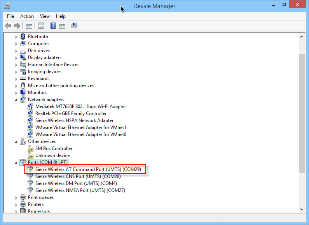
Task: Click the Forward arrow in the toolbar
Action: click(x=17, y=26)
